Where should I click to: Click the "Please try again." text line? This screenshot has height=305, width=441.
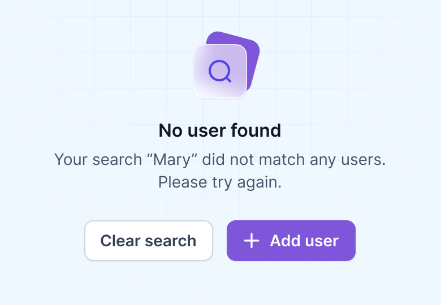[220, 182]
